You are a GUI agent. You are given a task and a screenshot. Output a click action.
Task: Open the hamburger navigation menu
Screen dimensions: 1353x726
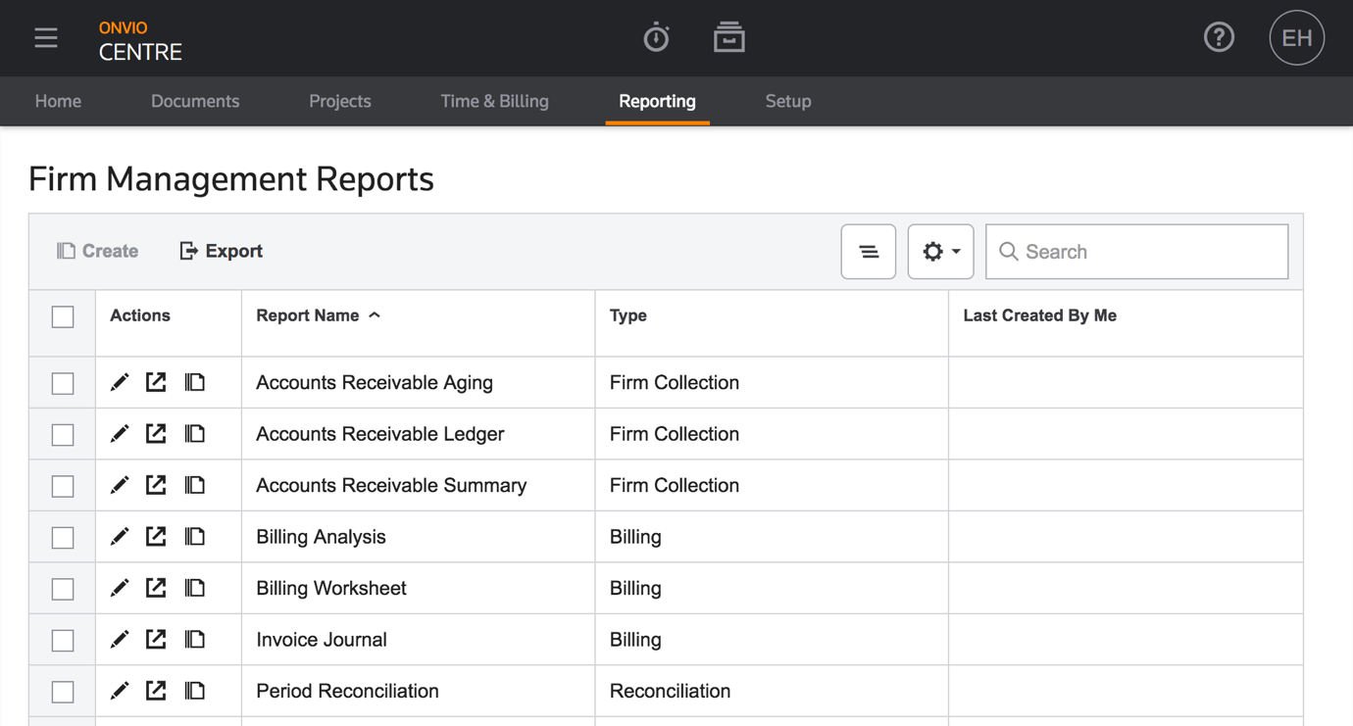pyautogui.click(x=46, y=38)
